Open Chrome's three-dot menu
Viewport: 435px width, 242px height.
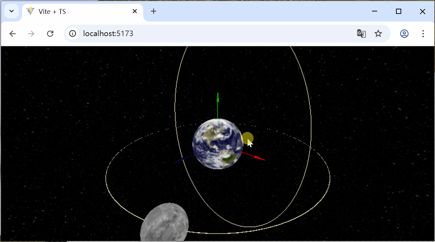[423, 34]
